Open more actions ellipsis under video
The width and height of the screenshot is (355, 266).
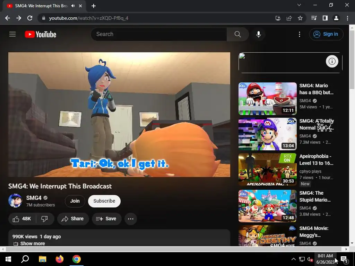pyautogui.click(x=131, y=219)
